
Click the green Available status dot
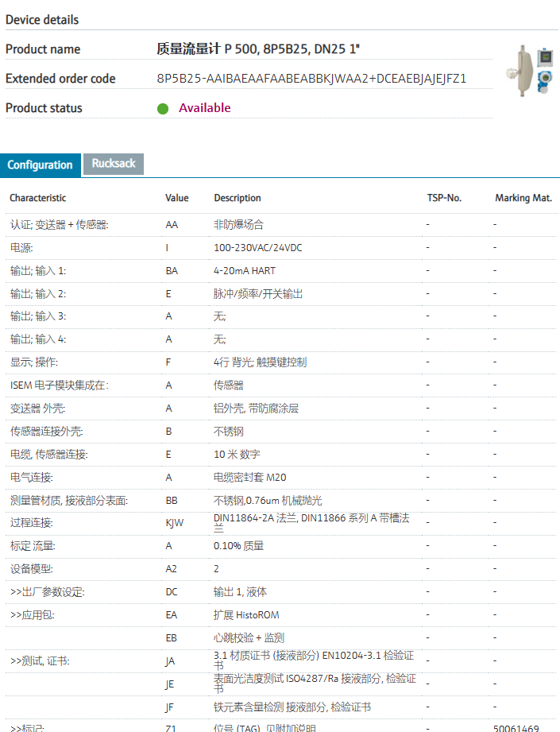(163, 109)
